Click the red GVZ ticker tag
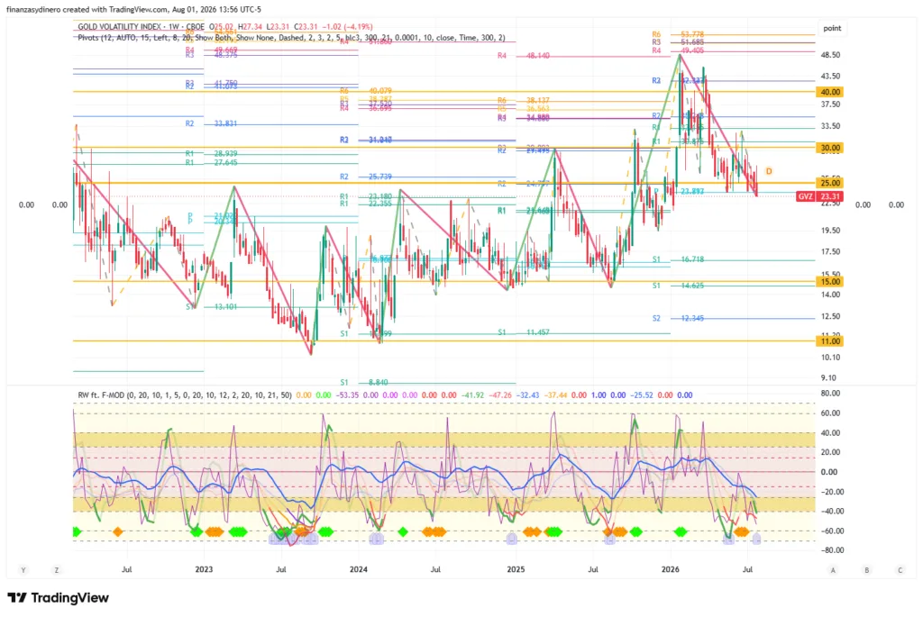This screenshot has width=923, height=617. tap(805, 196)
